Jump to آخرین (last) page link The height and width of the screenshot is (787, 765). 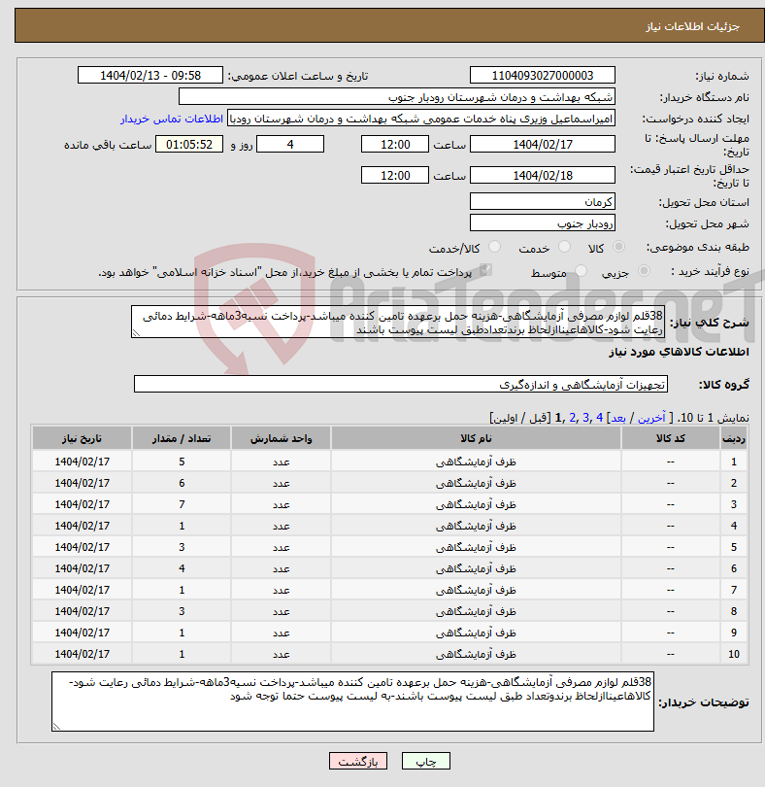click(x=651, y=418)
